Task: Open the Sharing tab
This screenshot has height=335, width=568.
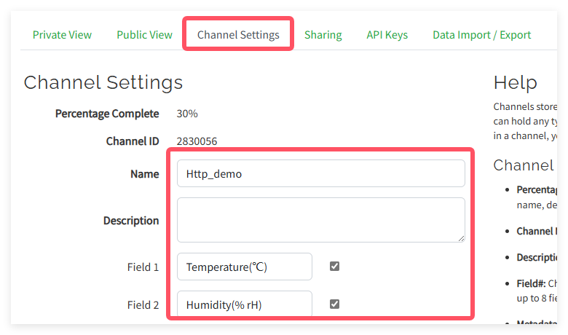Action: [x=323, y=35]
